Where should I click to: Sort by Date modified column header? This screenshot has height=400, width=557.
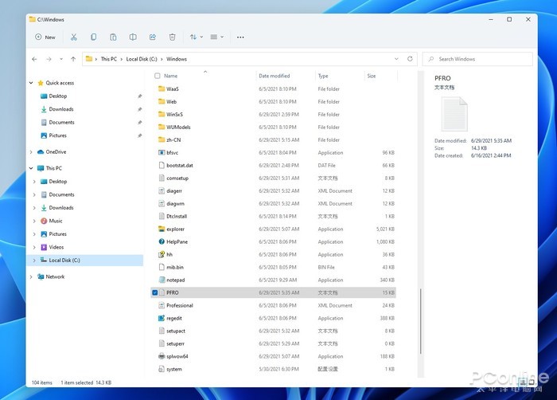[x=275, y=76]
